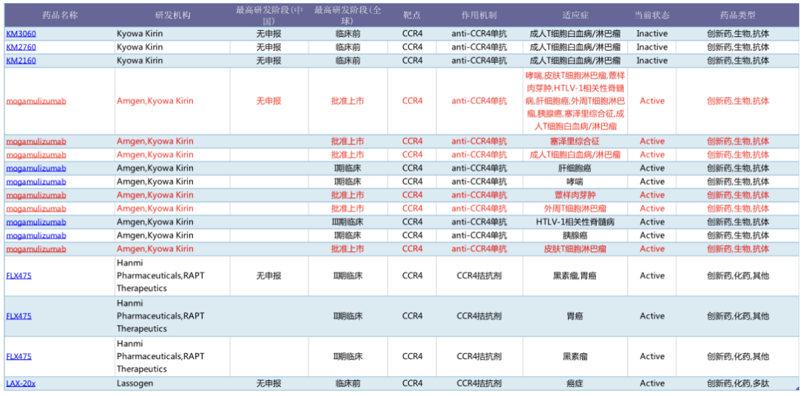Open mogamulizumab link in the 皮肤T细胞淋巴瘤 row

pyautogui.click(x=36, y=248)
